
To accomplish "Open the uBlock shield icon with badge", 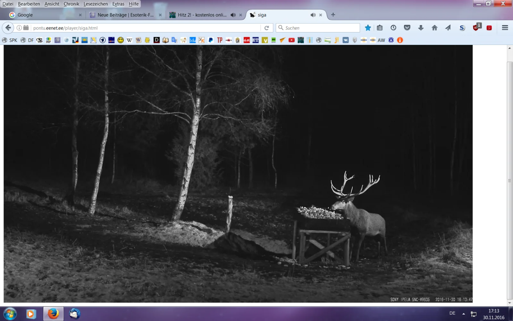I will (476, 28).
